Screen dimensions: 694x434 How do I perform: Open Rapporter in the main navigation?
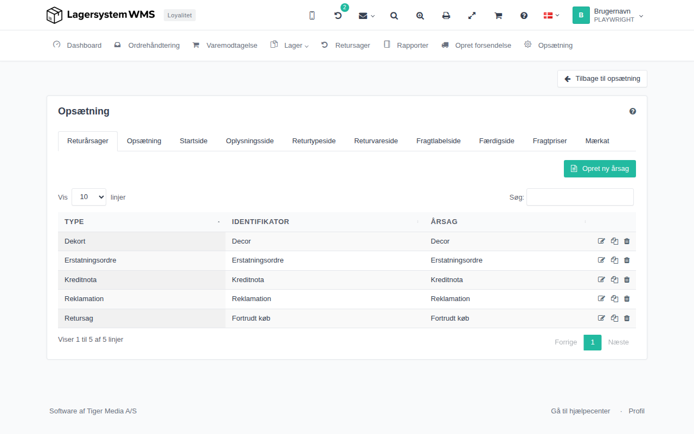point(406,45)
